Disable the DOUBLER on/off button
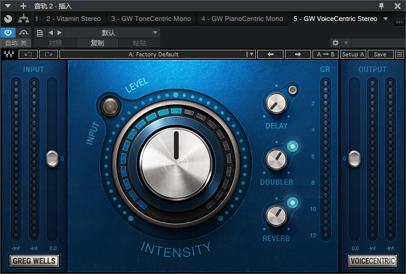Viewport: 406px width, 274px height. pos(293,146)
